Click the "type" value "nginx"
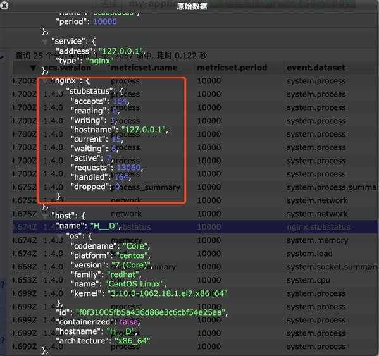This screenshot has width=379, height=356. tap(99, 61)
